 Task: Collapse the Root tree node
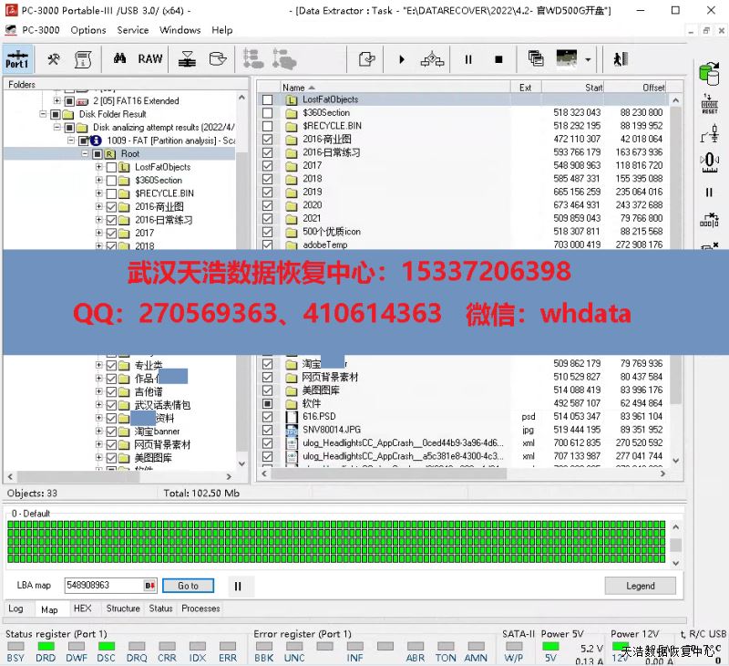(86, 154)
